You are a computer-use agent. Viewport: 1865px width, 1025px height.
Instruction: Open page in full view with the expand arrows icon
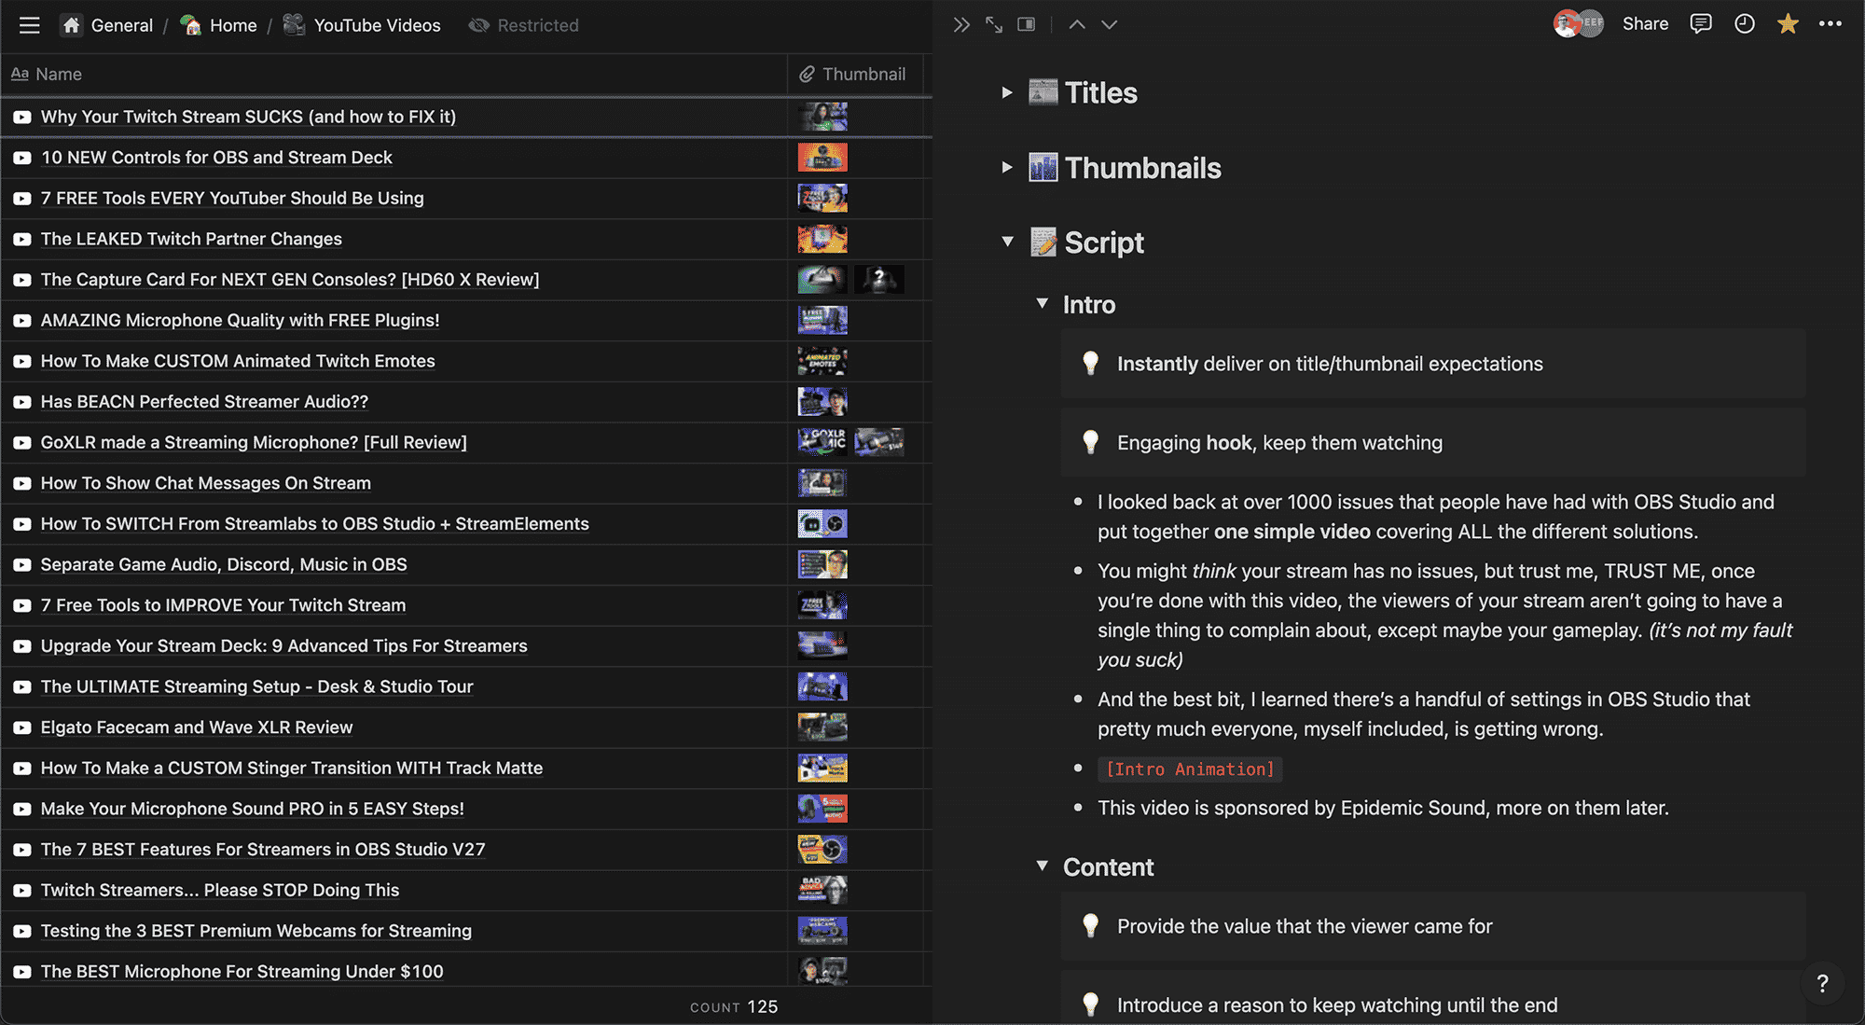click(x=994, y=25)
